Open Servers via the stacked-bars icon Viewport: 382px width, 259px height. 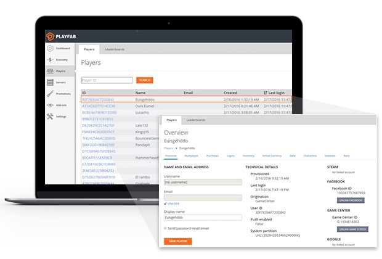(x=50, y=83)
